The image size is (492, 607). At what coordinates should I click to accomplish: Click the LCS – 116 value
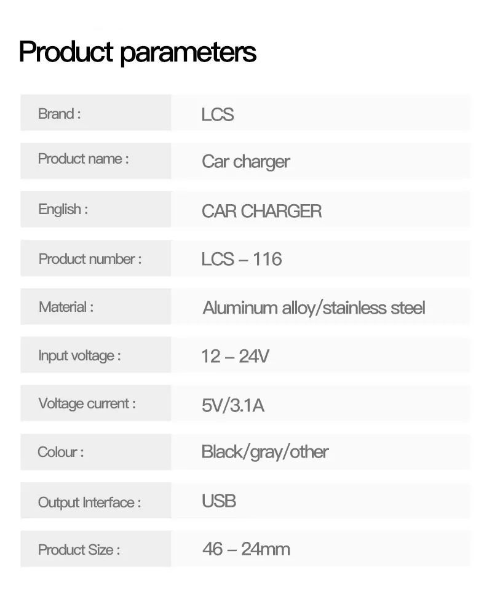[242, 260]
